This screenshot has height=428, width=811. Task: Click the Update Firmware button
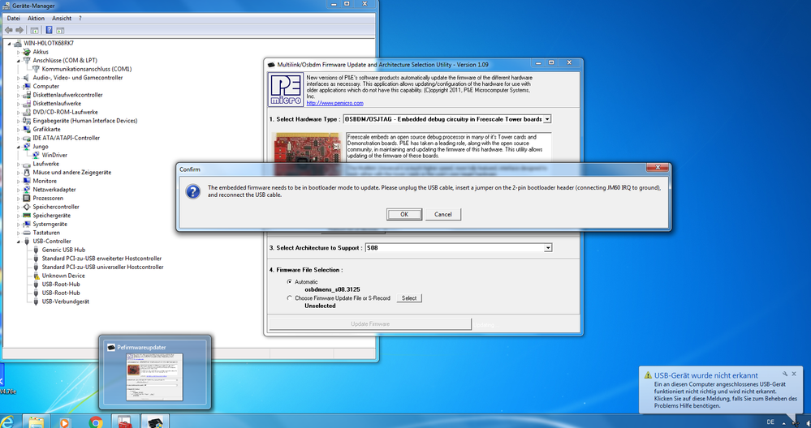coord(370,323)
